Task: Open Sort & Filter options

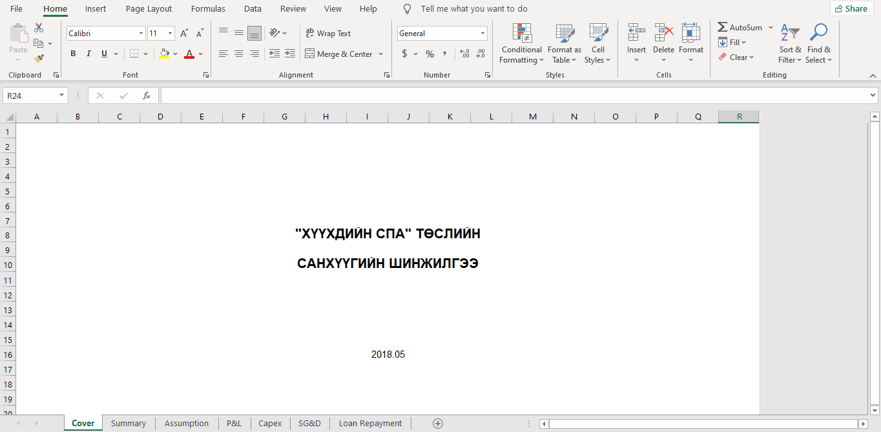Action: click(x=789, y=43)
